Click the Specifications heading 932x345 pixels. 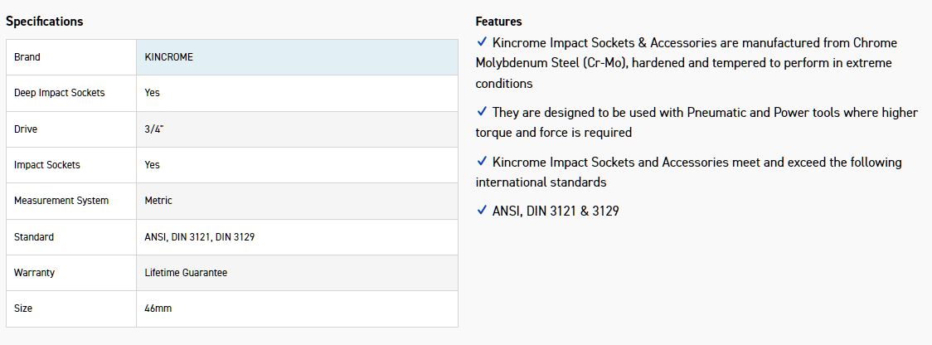coord(45,22)
